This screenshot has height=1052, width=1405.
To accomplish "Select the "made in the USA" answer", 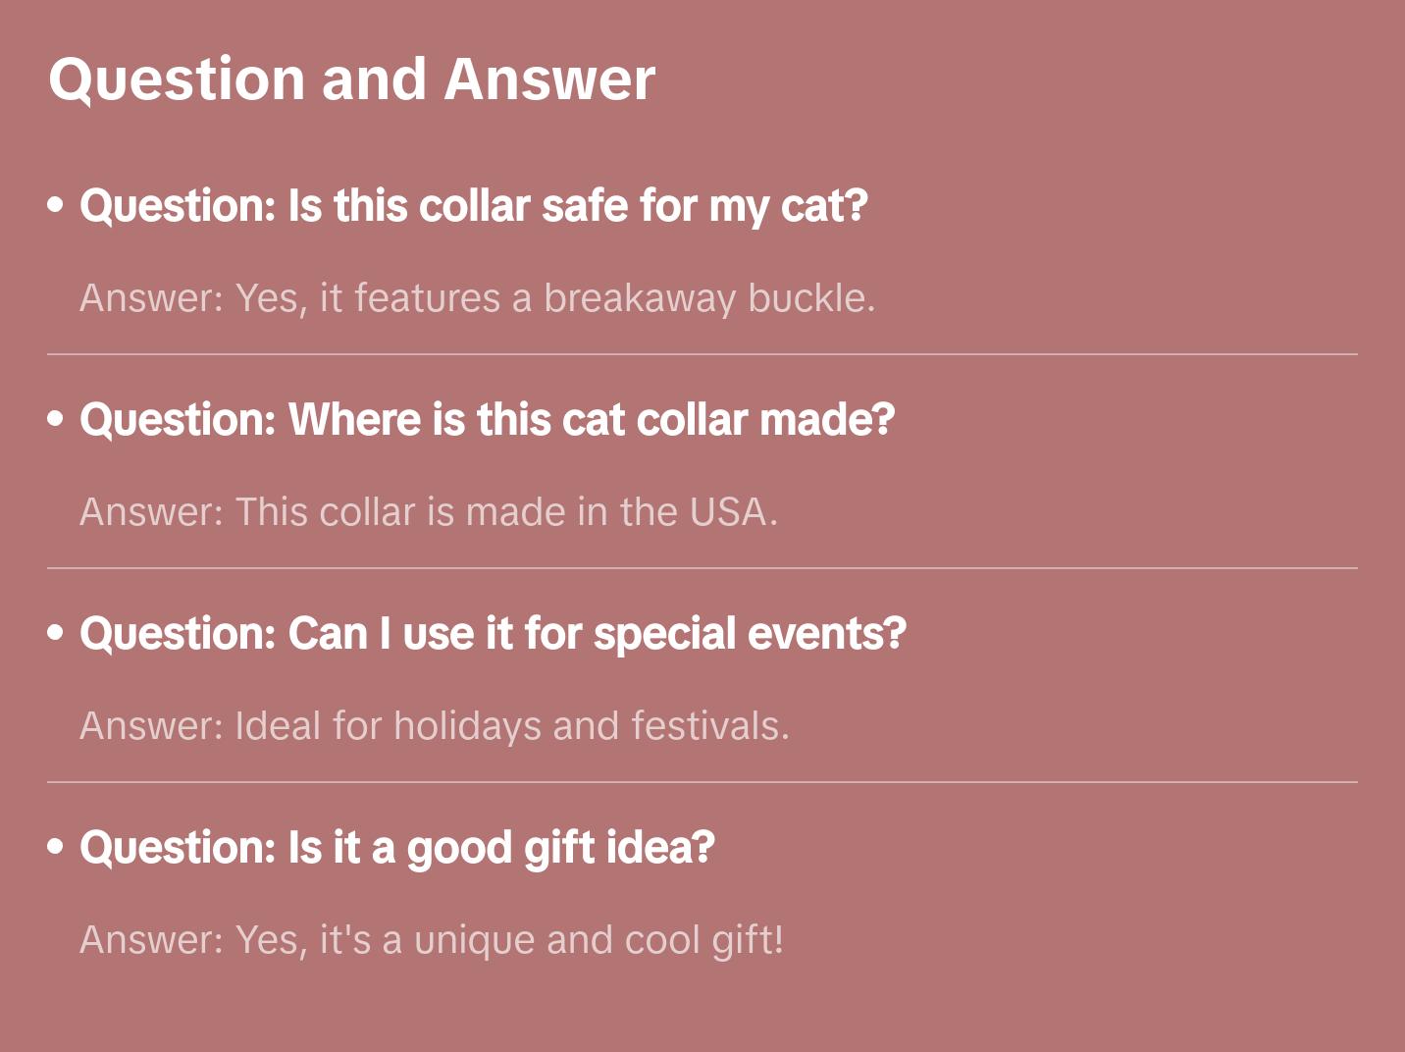I will [428, 512].
